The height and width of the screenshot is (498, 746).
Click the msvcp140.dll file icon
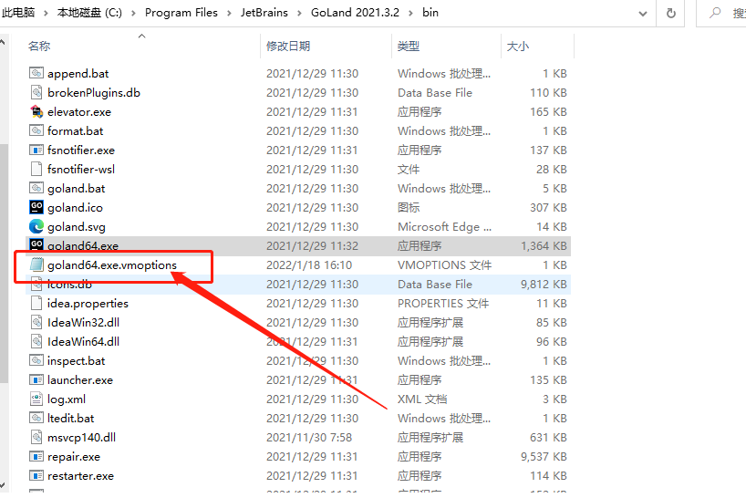36,437
